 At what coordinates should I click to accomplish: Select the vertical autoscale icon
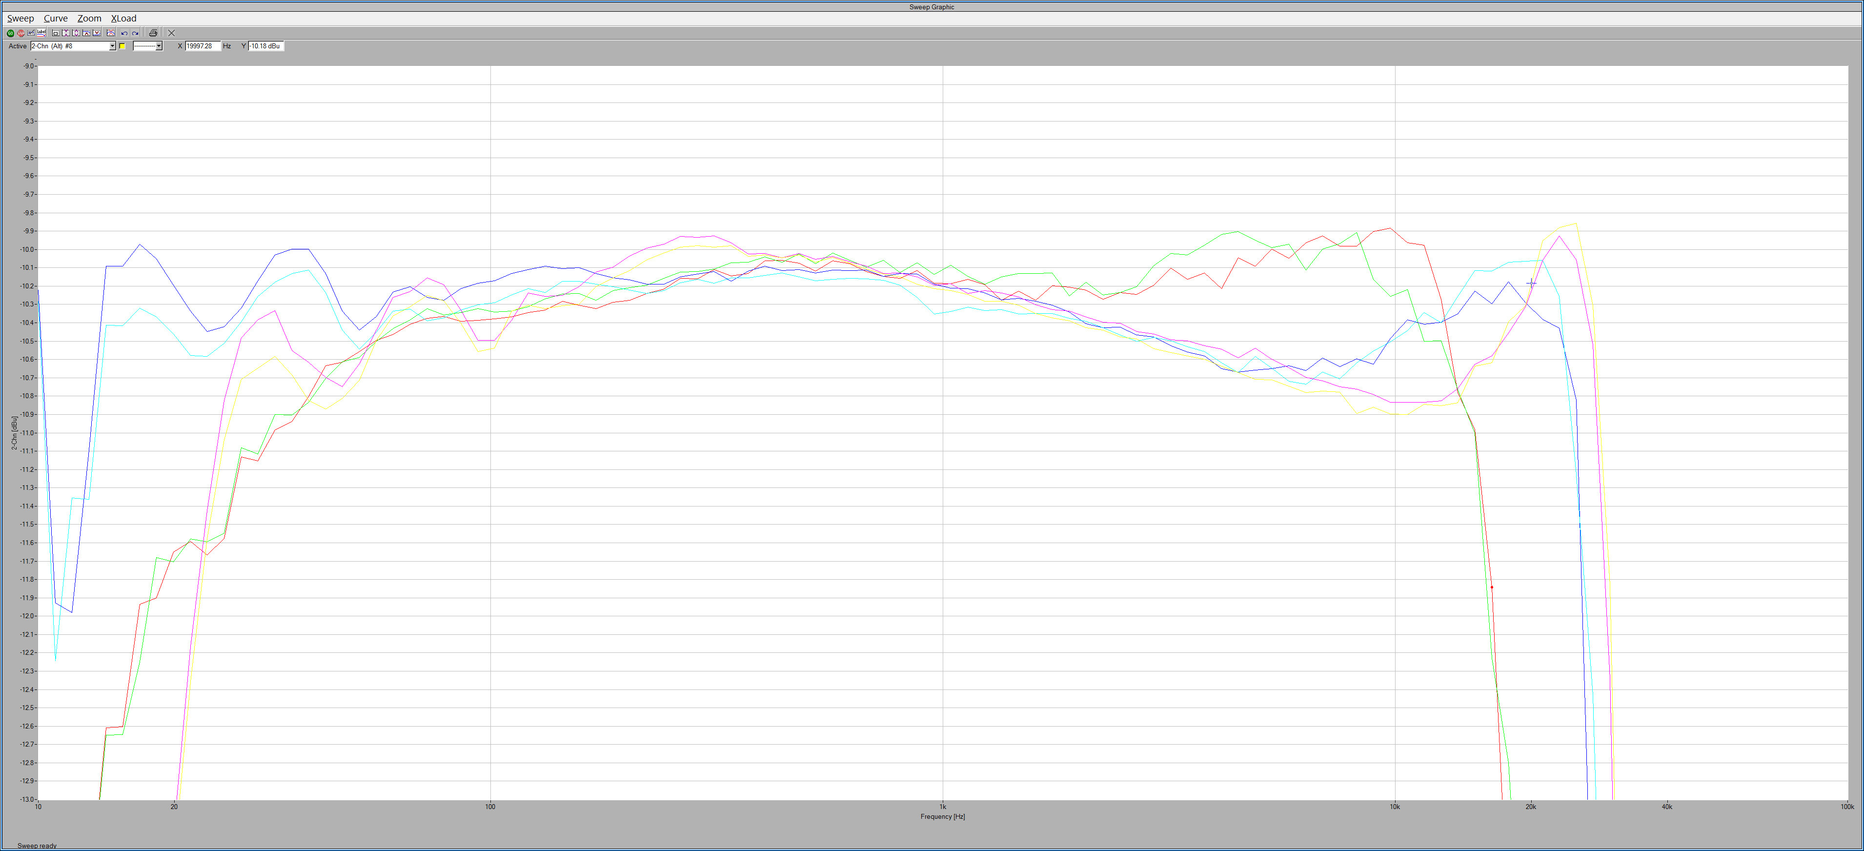click(76, 33)
